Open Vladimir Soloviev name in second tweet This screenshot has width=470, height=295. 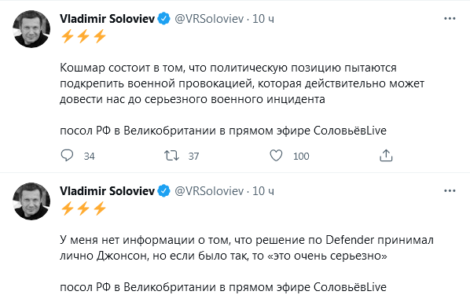click(108, 191)
